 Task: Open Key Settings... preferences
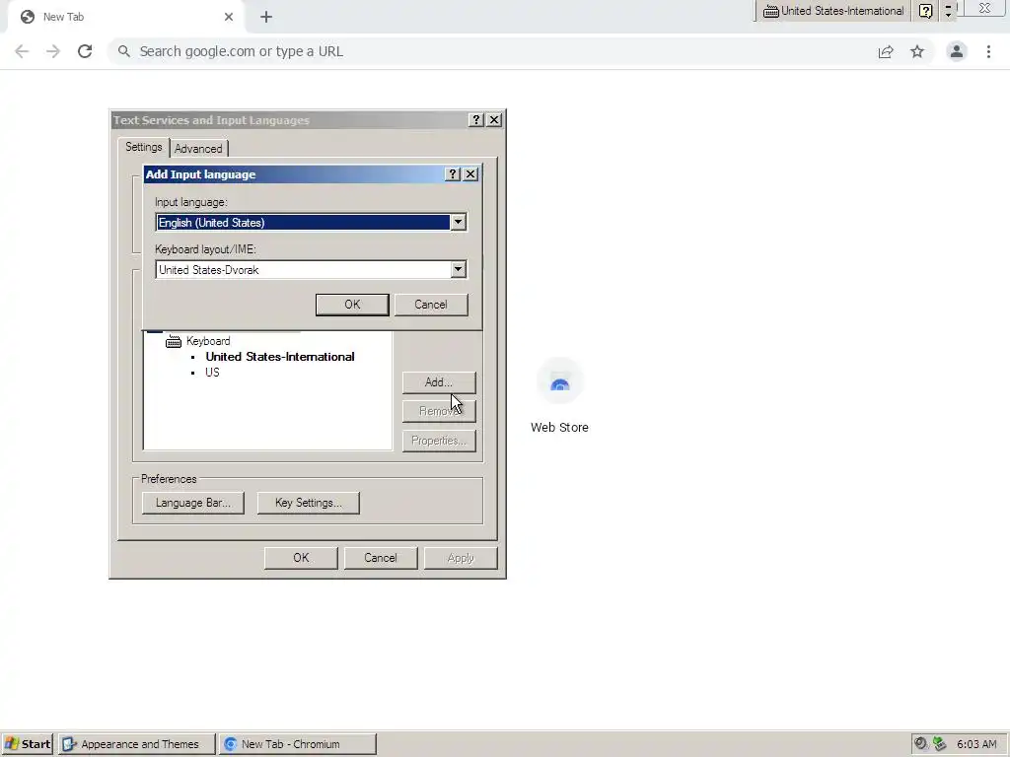(x=309, y=503)
